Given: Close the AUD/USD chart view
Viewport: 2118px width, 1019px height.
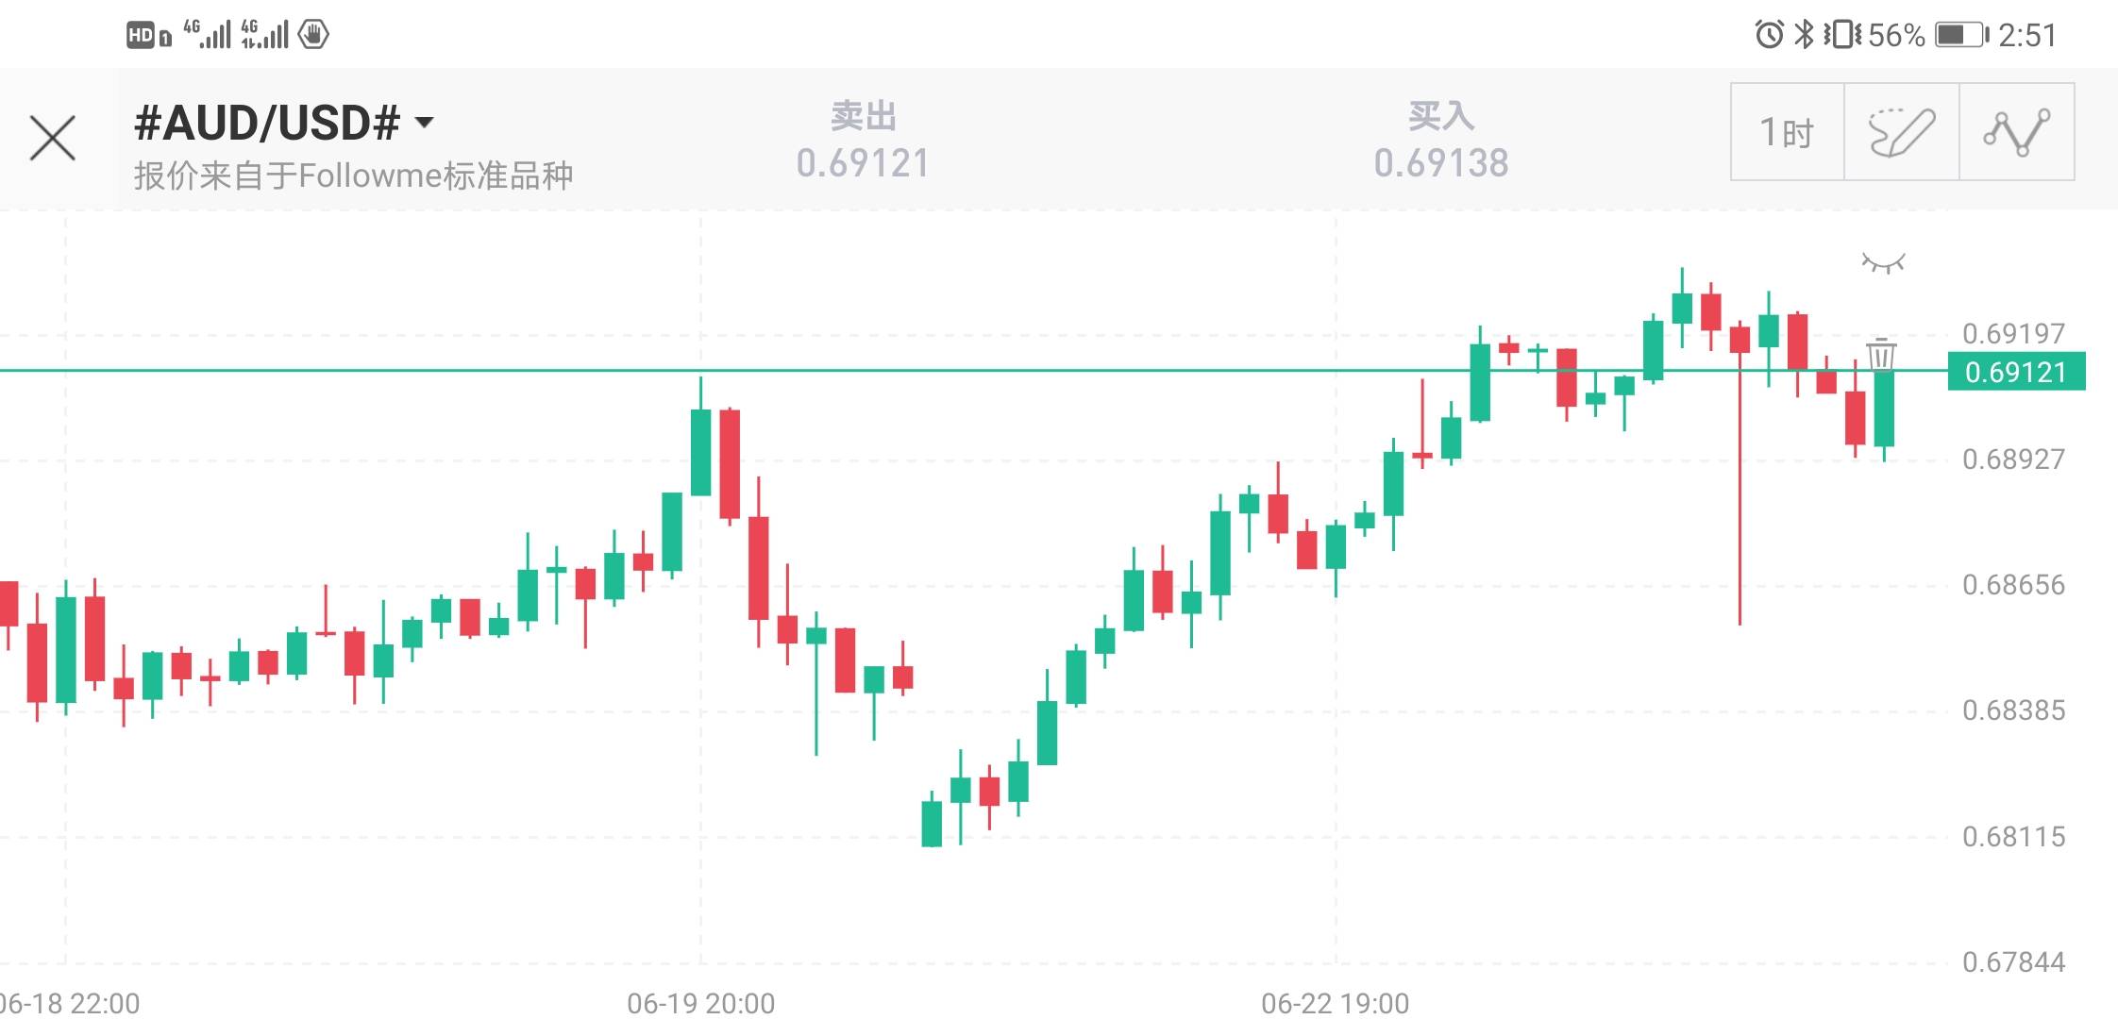Looking at the screenshot, I should (53, 139).
